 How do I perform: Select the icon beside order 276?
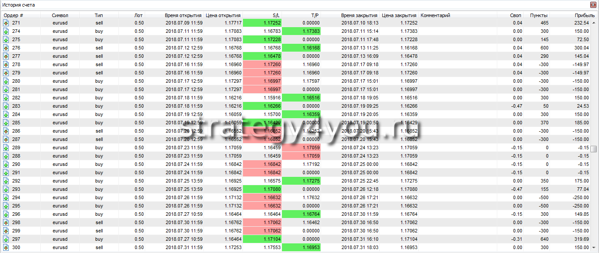click(x=6, y=48)
